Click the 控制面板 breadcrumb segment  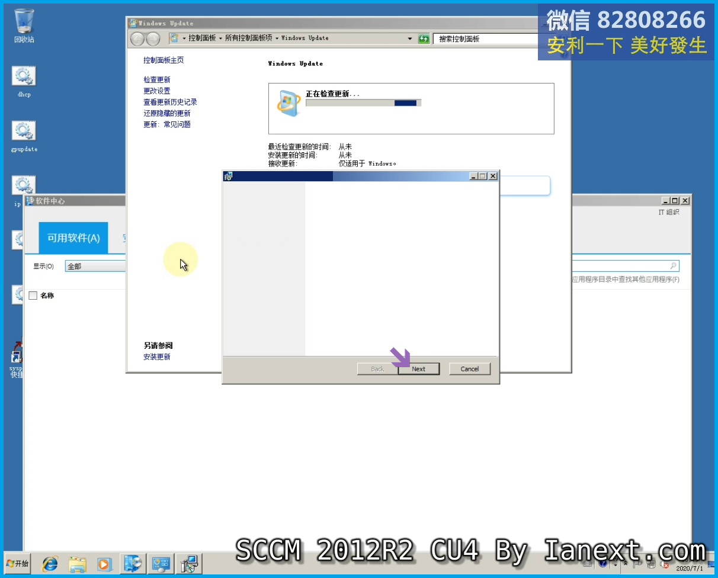(202, 38)
